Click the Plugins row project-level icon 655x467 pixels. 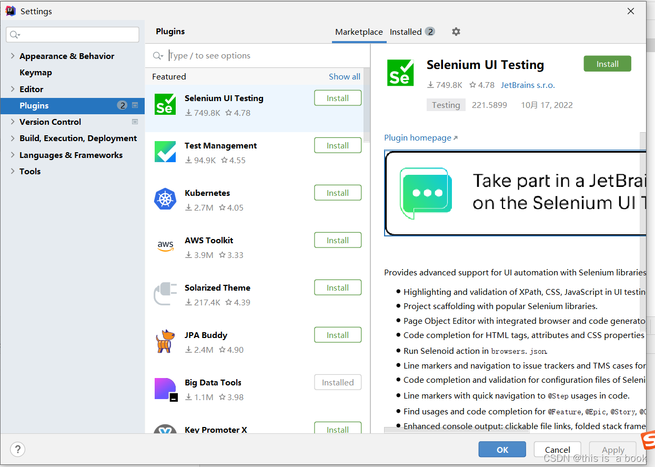tap(135, 105)
